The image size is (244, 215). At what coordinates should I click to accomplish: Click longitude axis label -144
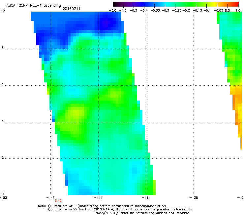coord(98,198)
